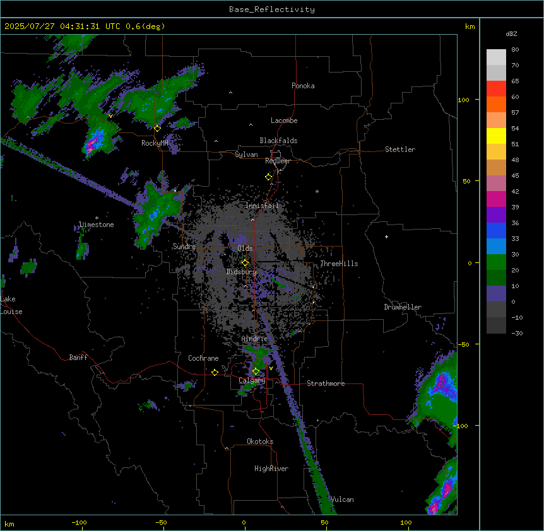The width and height of the screenshot is (544, 531).
Task: Select legend value 65 in dBZ scale
Action: pyautogui.click(x=515, y=81)
